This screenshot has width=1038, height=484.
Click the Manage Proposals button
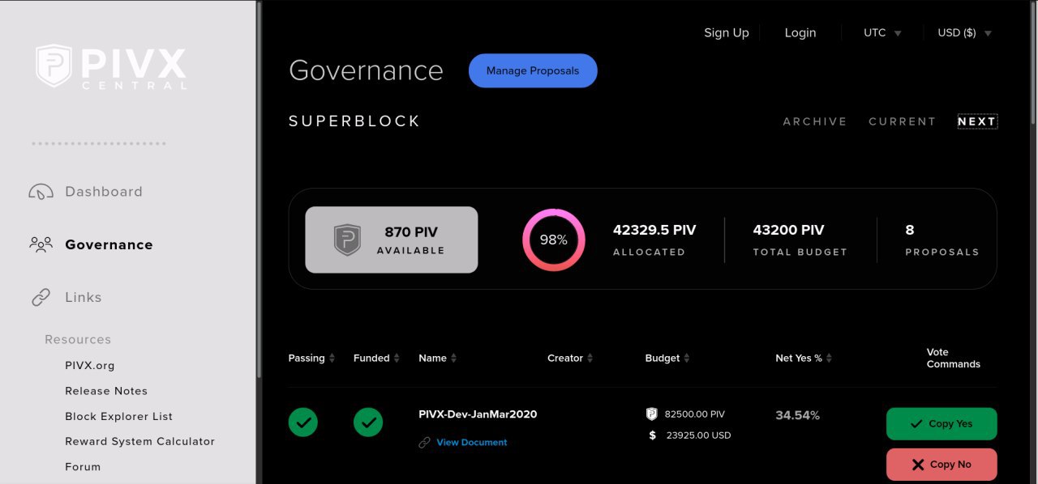click(x=533, y=70)
